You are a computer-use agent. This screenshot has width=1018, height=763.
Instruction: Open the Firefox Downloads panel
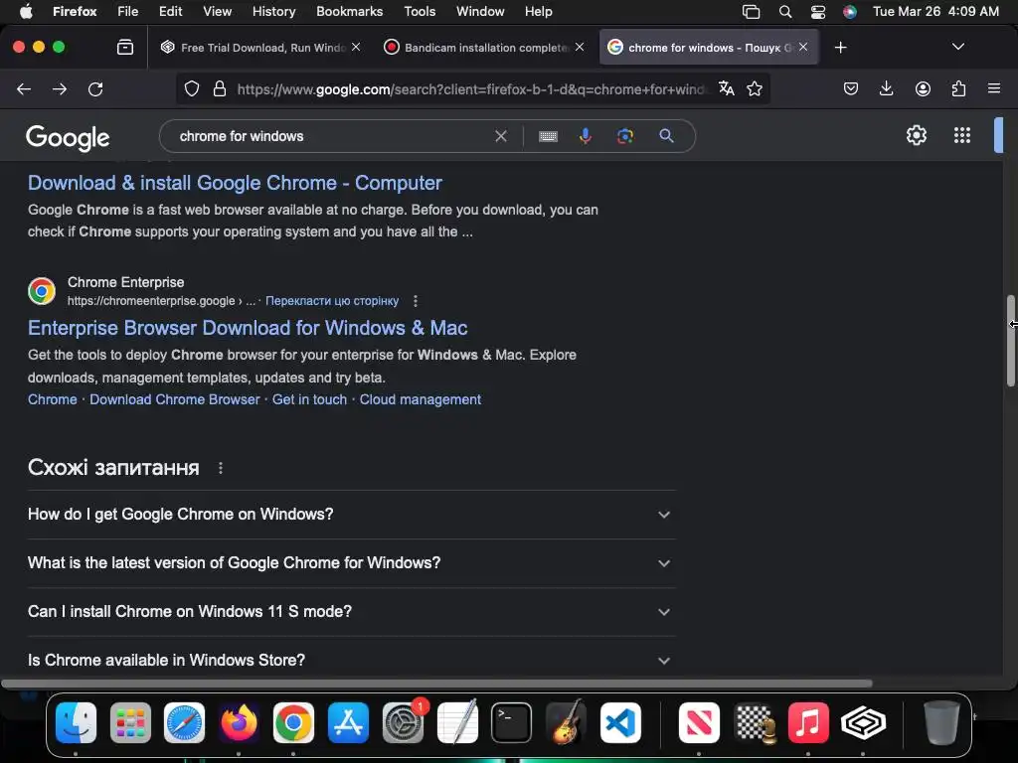(886, 88)
